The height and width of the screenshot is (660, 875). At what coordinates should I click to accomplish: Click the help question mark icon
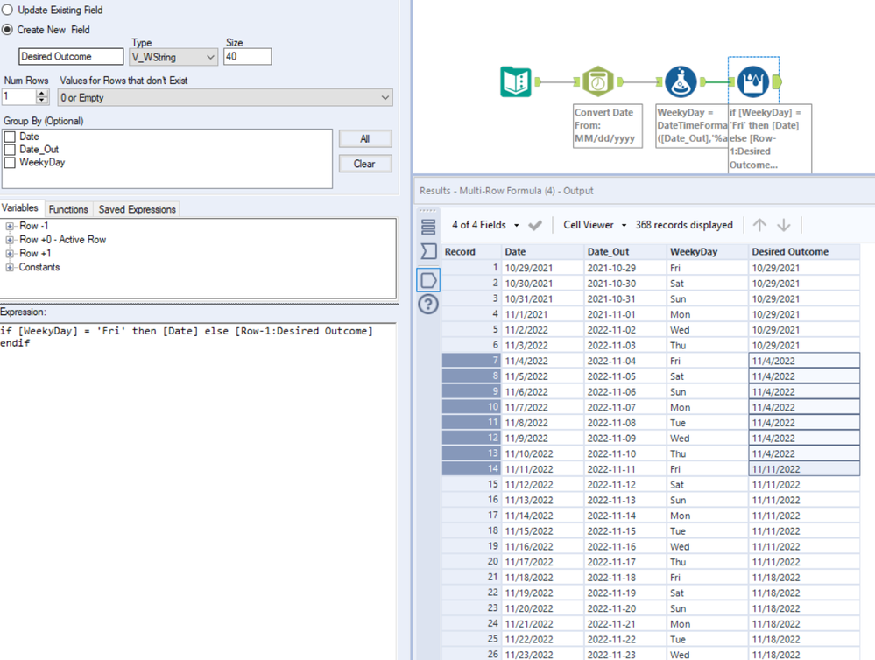point(428,304)
